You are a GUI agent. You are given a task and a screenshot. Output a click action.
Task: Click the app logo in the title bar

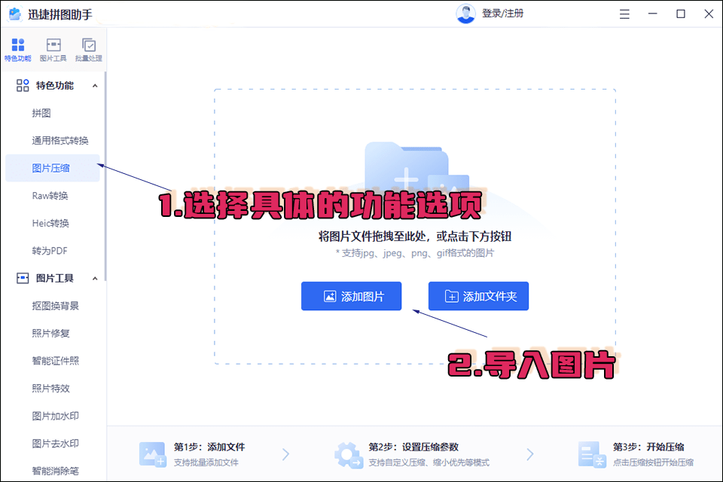point(16,14)
